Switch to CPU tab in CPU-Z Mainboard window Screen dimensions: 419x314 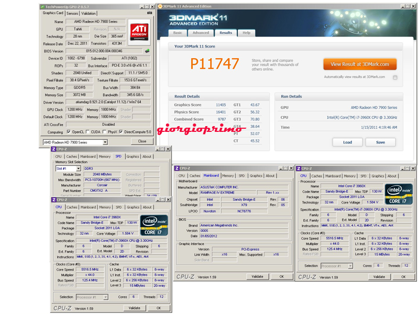(x=182, y=176)
